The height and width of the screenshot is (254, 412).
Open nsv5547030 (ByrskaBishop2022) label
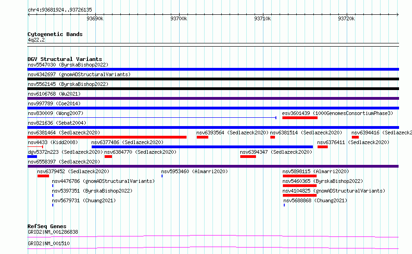(x=68, y=65)
